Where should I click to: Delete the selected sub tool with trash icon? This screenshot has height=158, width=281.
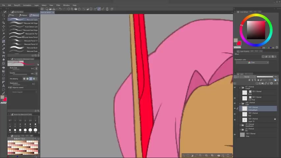pos(38,56)
